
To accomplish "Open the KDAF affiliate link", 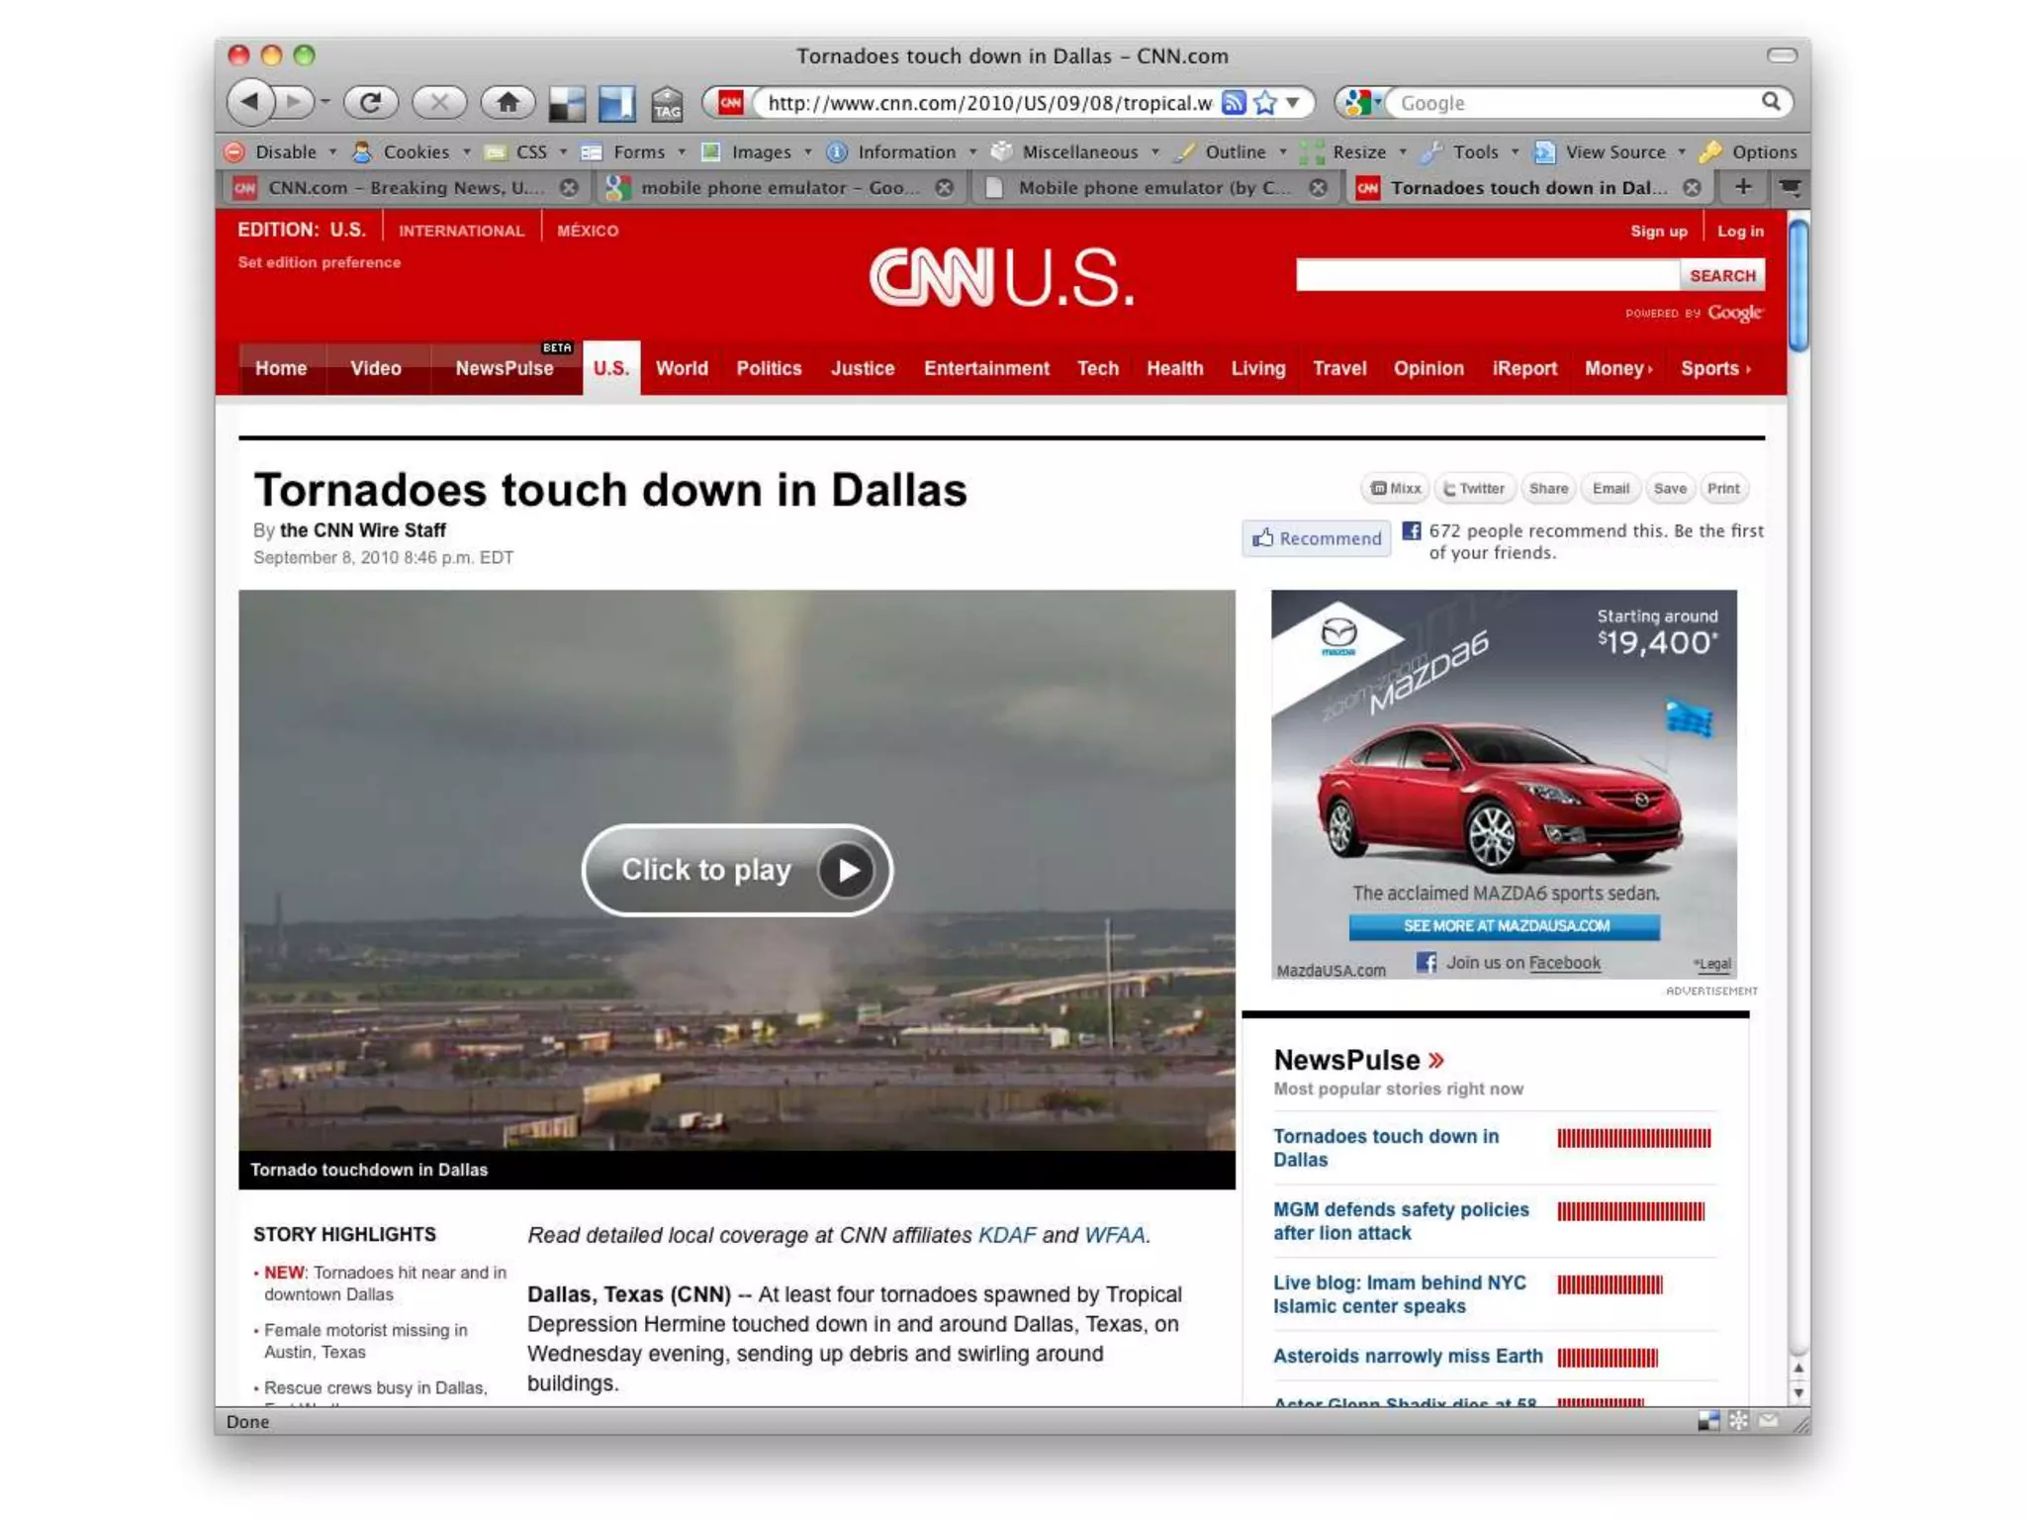I will (1006, 1235).
